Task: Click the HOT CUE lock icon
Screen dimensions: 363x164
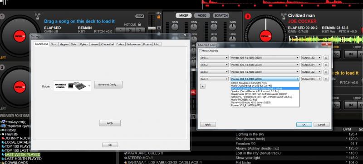Action: pyautogui.click(x=139, y=24)
